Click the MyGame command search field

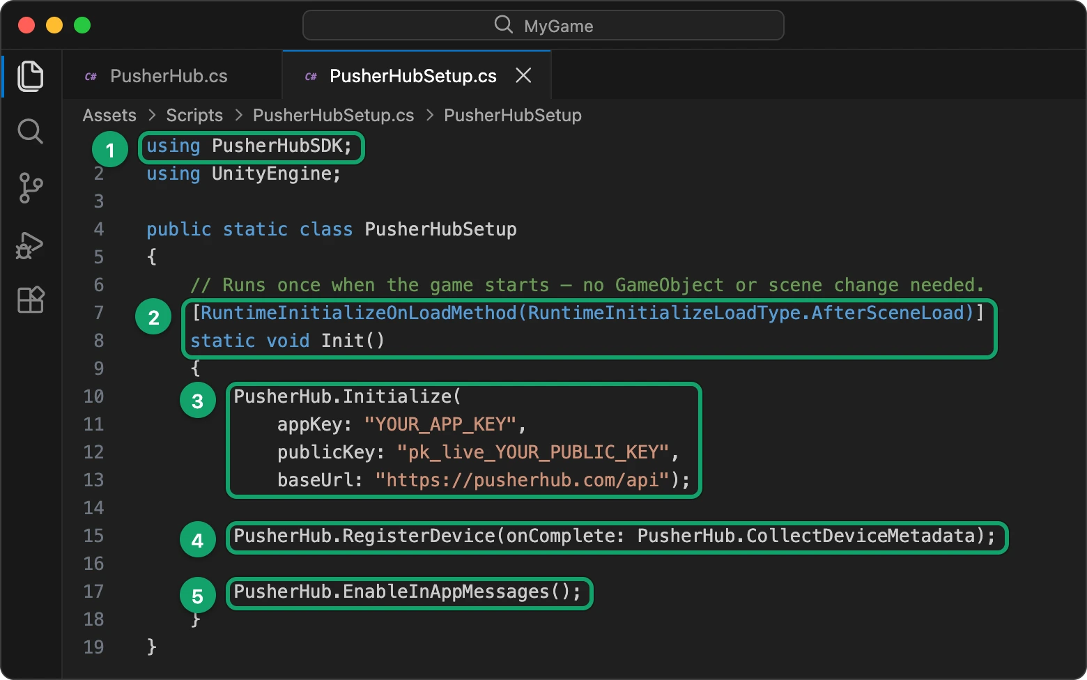[543, 25]
